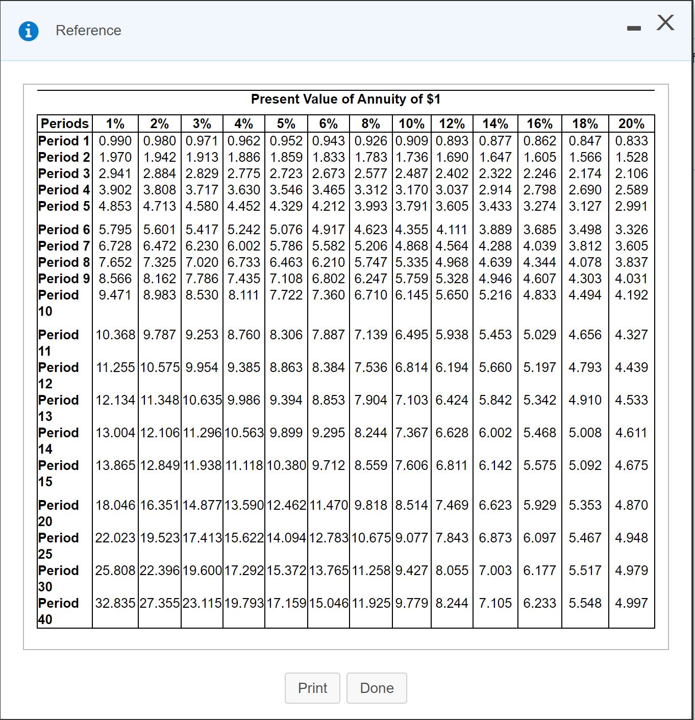
Task: Click the value 0.990 in Period 1
Action: [x=115, y=141]
